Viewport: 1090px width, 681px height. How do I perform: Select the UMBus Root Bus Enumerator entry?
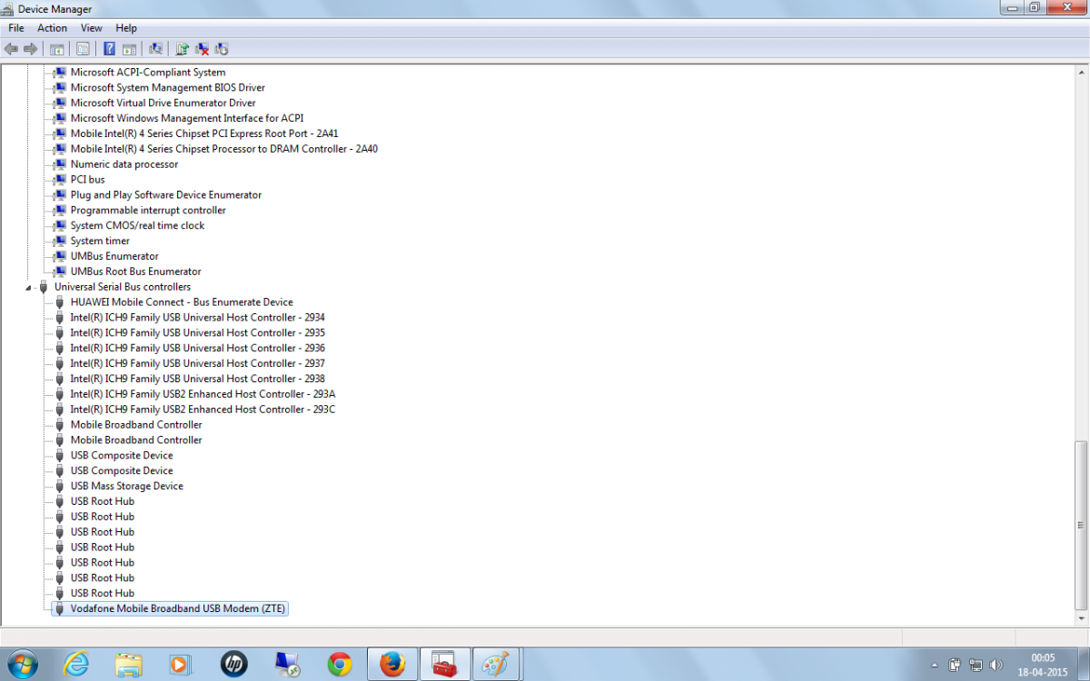[x=136, y=271]
